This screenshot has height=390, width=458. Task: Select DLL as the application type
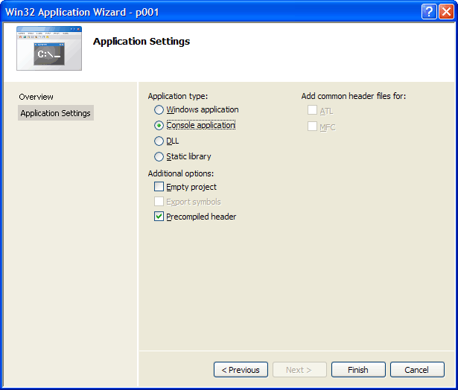[159, 141]
